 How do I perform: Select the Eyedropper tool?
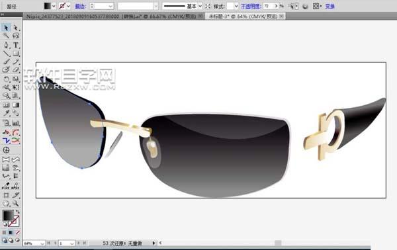pyautogui.click(x=6, y=113)
